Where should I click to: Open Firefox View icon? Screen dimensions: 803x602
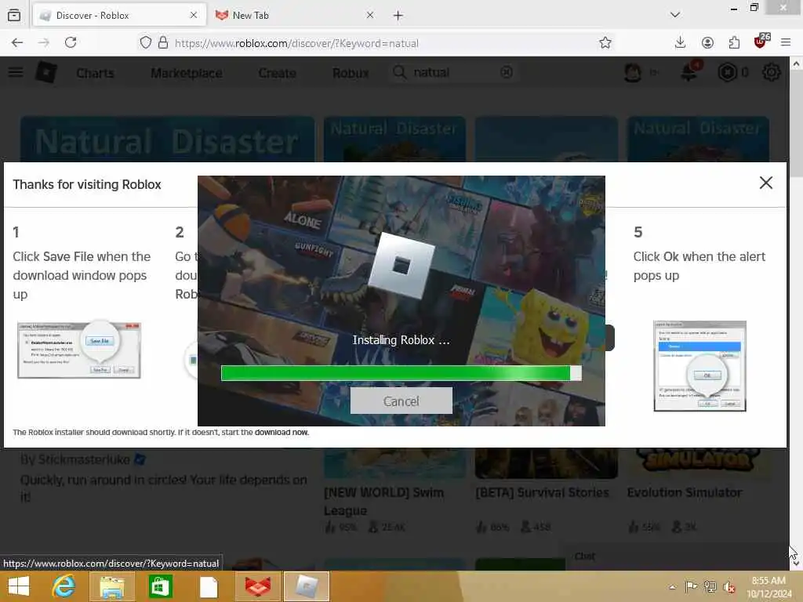pyautogui.click(x=14, y=16)
